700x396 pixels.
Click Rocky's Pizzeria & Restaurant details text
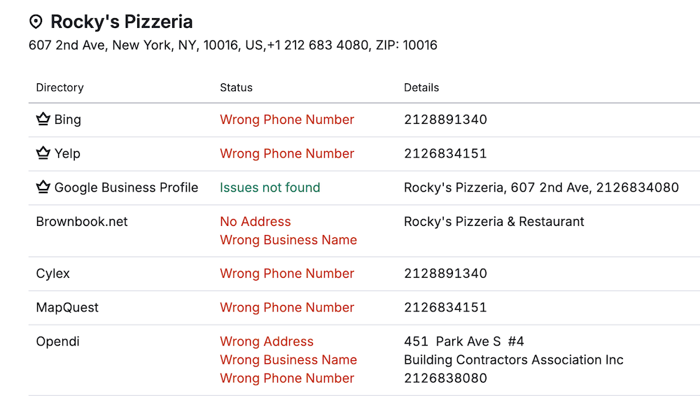[x=493, y=222]
